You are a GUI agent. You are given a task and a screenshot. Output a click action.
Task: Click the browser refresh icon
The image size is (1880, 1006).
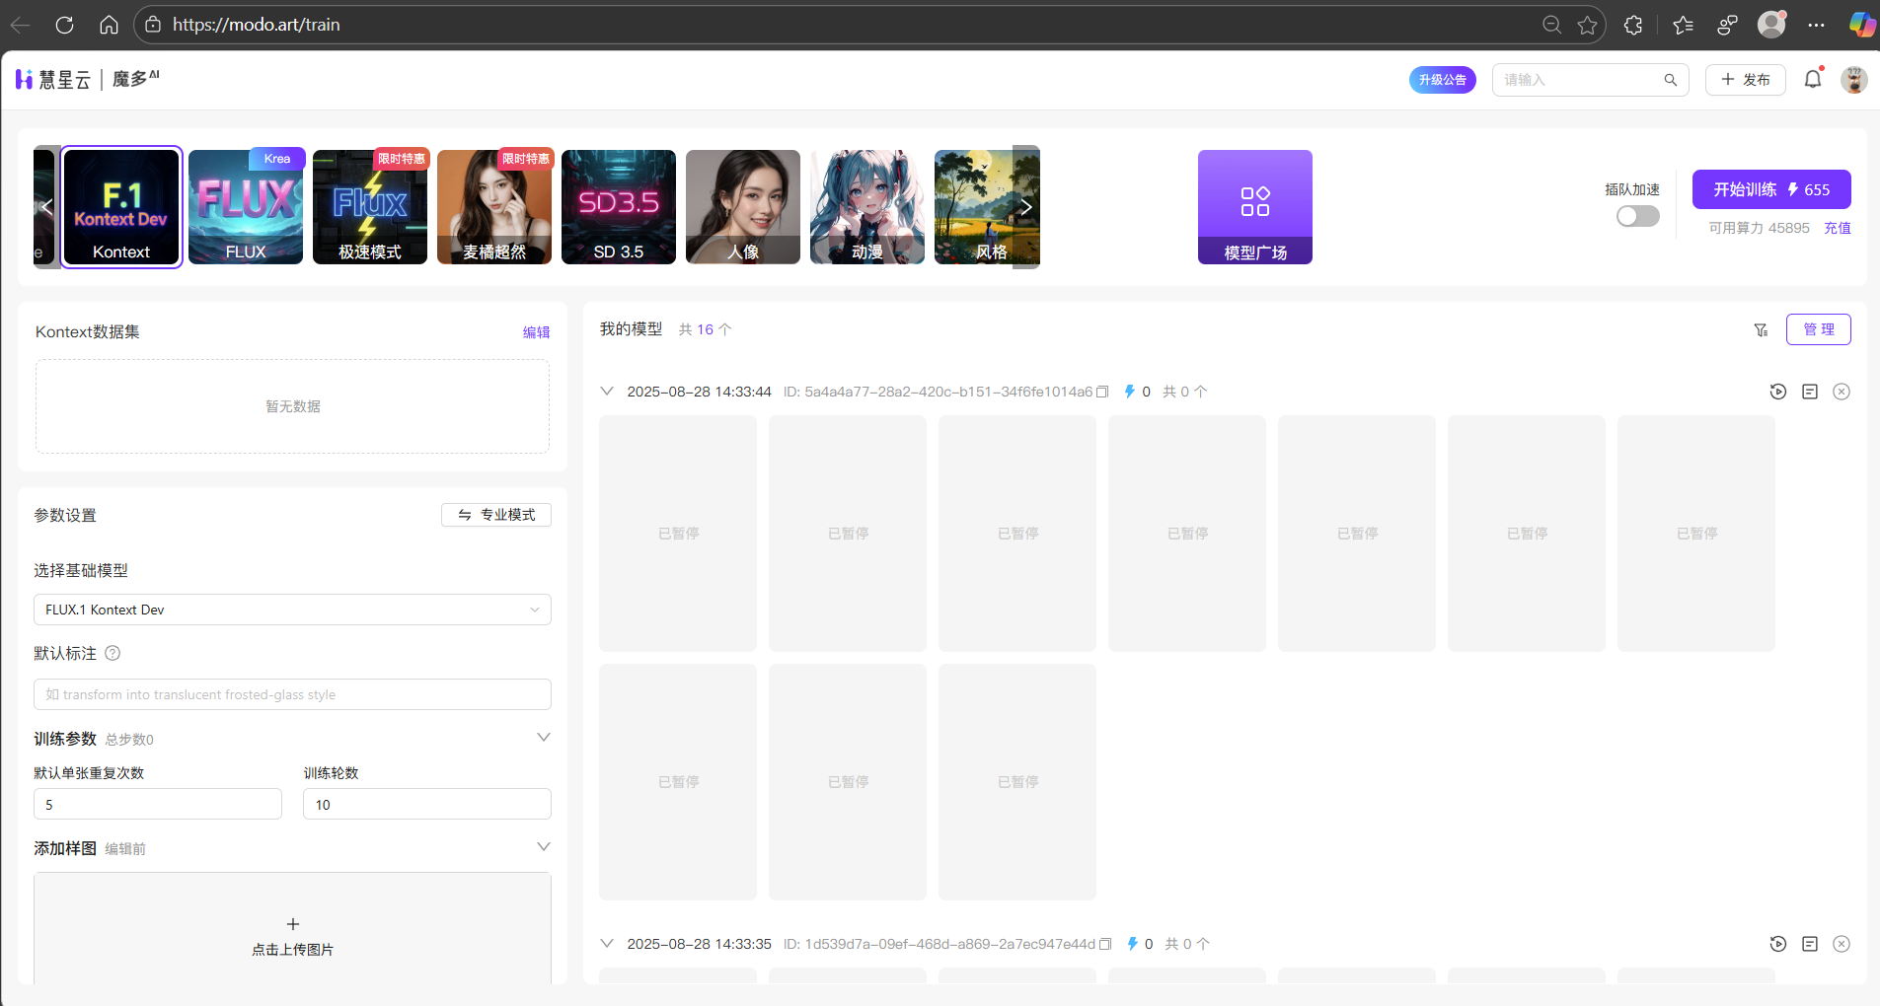pos(64,25)
